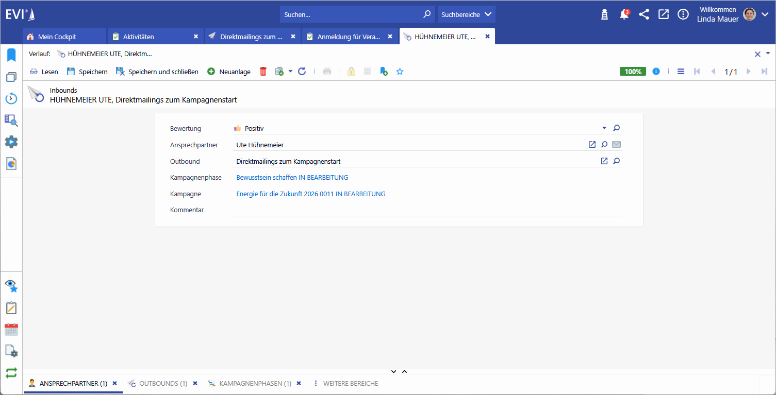The height and width of the screenshot is (395, 776).
Task: Send email to Ansprechpartner via envelope icon
Action: (616, 145)
